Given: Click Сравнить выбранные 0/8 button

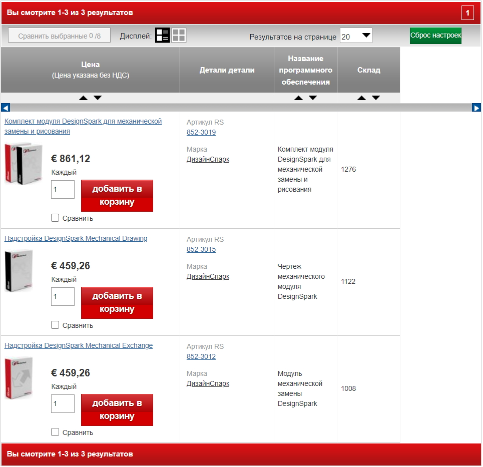Looking at the screenshot, I should point(59,36).
